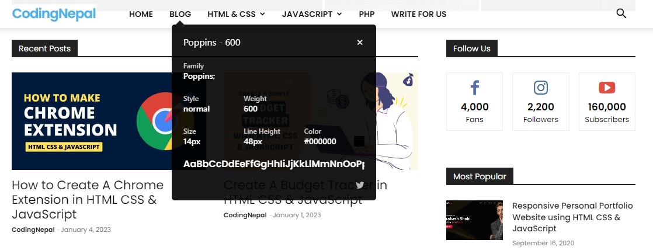Click the Recent Posts heading tab
The height and width of the screenshot is (250, 653).
click(44, 48)
